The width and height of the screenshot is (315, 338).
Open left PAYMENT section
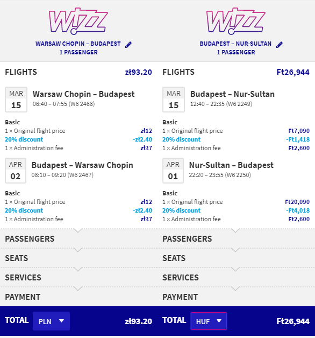tap(78, 297)
